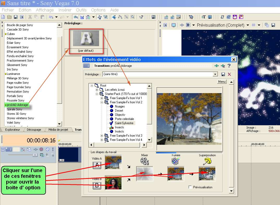Click the What's This help cursor icon

coord(141,17)
